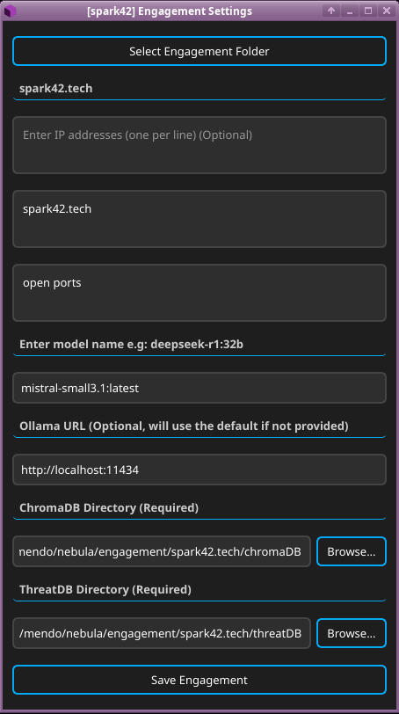Toggle keep-above with the up arrow title button

[x=331, y=11]
